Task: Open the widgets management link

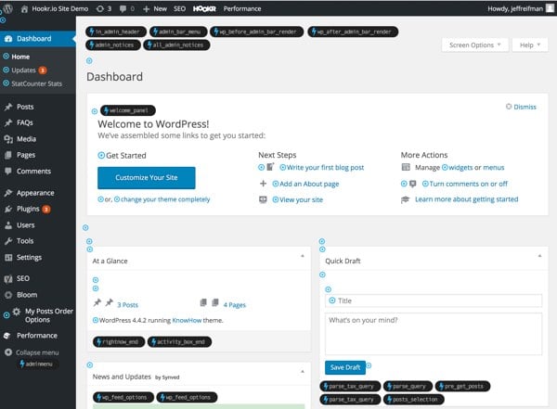Action: tap(460, 167)
